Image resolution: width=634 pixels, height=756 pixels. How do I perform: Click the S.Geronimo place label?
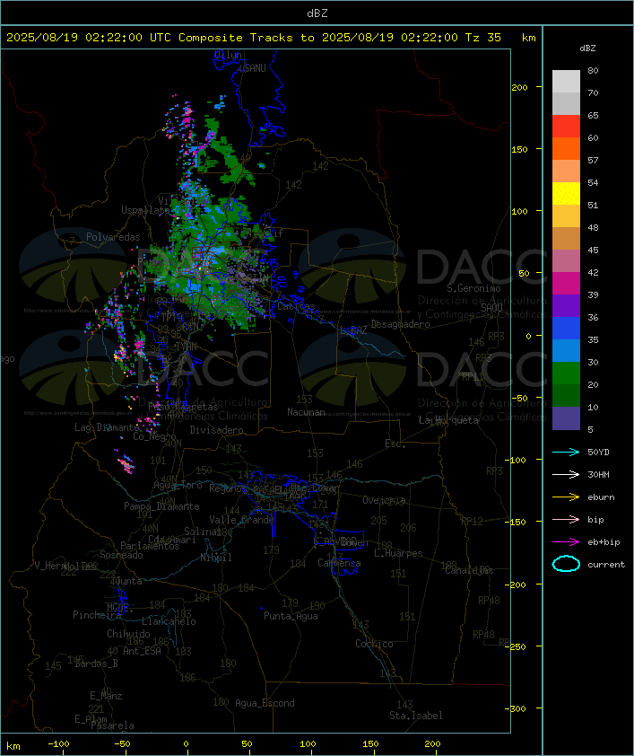click(473, 288)
